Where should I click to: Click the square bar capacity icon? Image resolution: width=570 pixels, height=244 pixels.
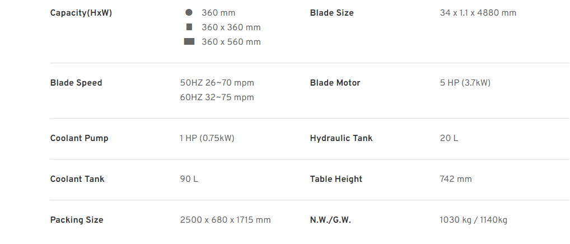point(189,27)
